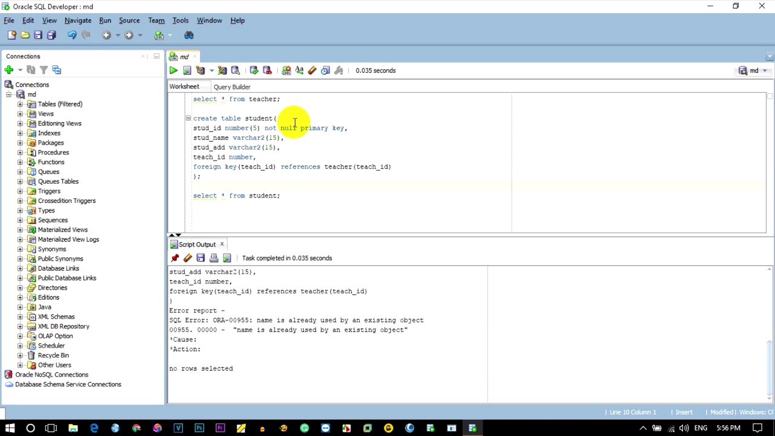Click the Refresh connections icon
Image resolution: width=775 pixels, height=436 pixels.
pyautogui.click(x=31, y=70)
